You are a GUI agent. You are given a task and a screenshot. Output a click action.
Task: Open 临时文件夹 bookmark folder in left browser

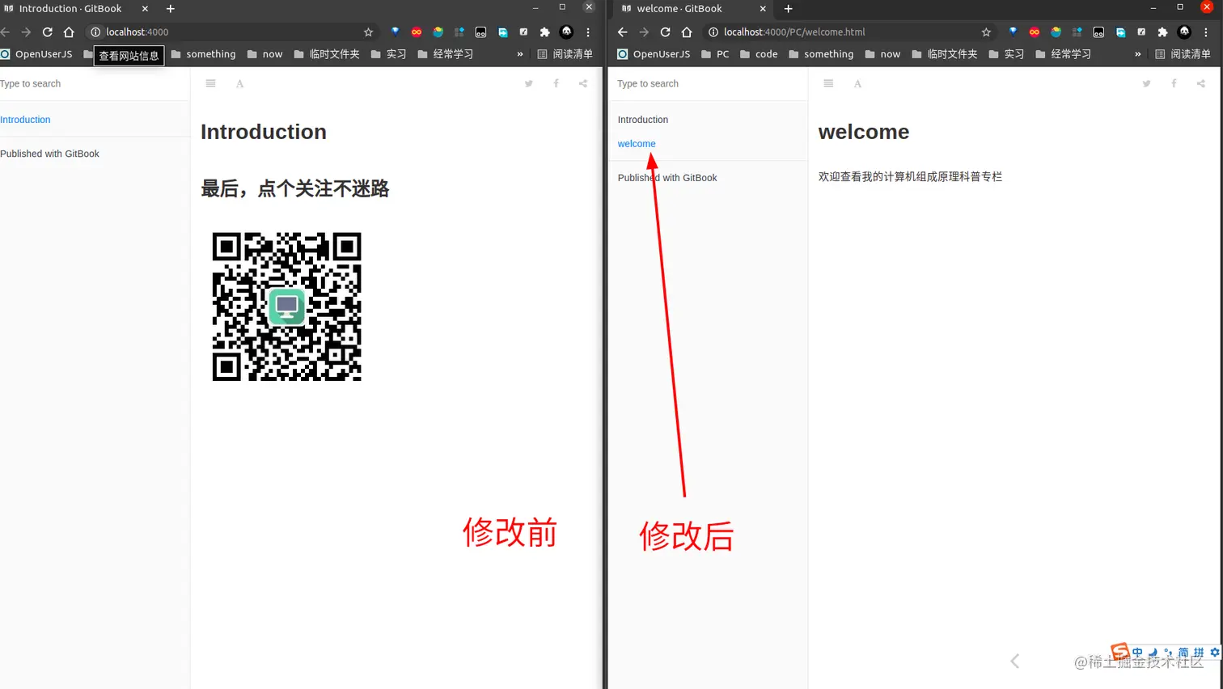point(327,54)
